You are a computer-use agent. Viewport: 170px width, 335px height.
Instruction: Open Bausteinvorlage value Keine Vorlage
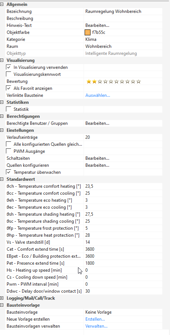[123, 312]
